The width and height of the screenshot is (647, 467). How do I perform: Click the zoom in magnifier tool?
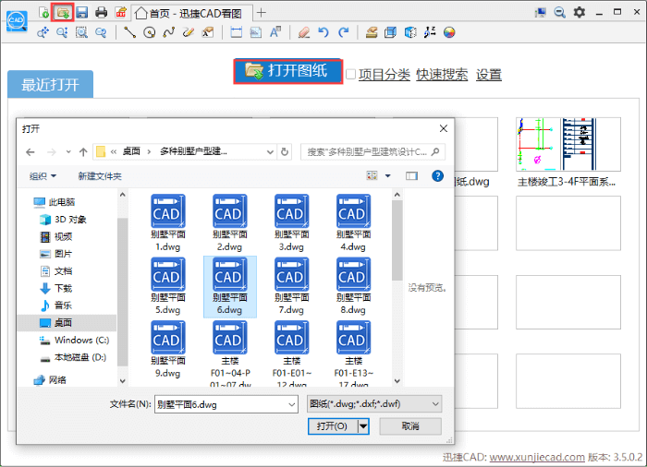[x=62, y=32]
